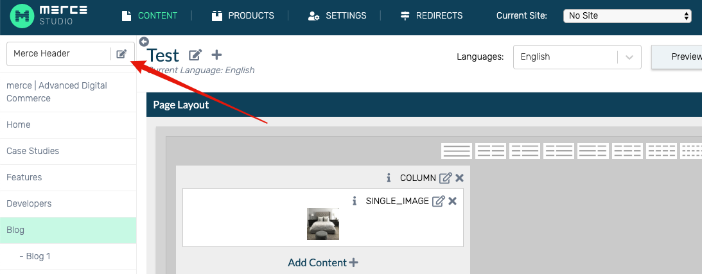Edit the COLUMN block

[x=445, y=178]
